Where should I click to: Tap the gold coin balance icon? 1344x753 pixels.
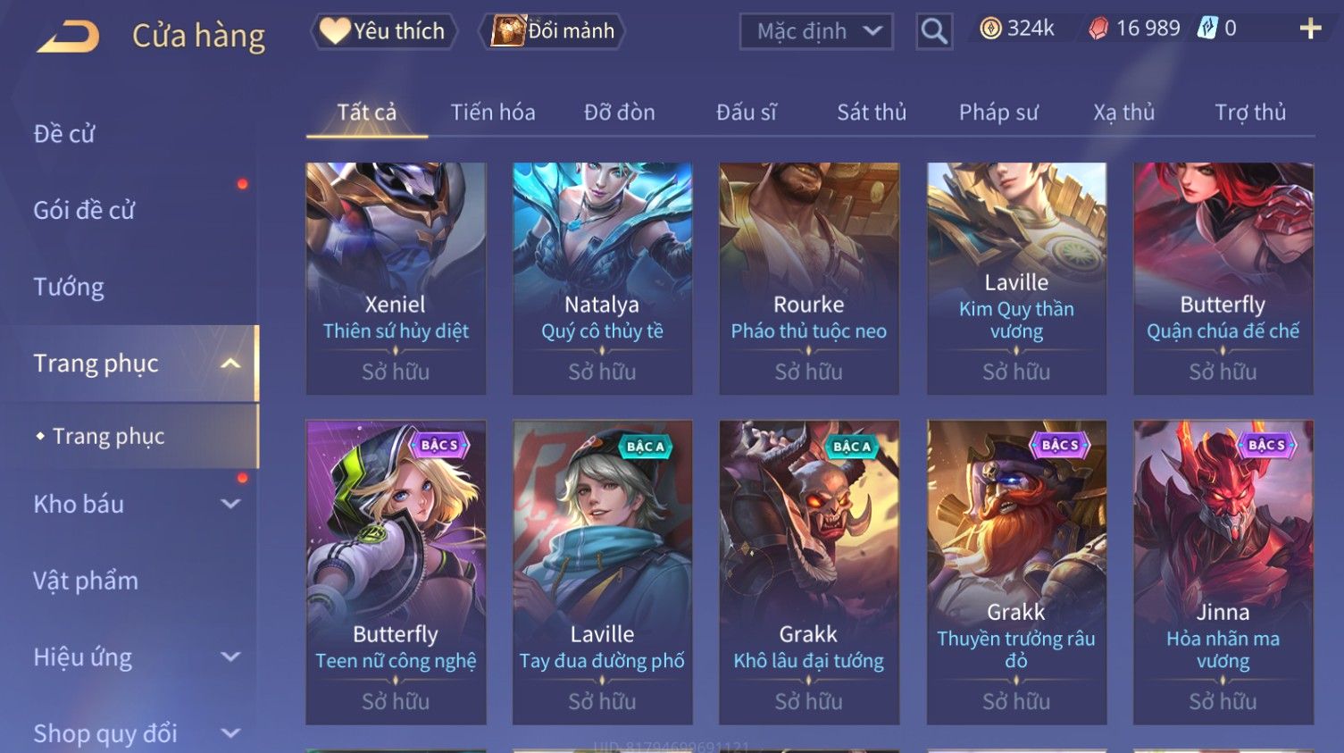[x=990, y=29]
